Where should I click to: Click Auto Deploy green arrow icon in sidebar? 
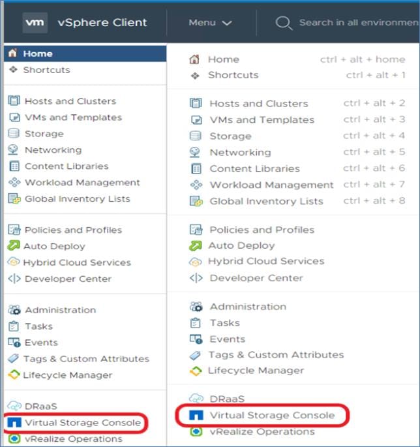click(x=14, y=245)
